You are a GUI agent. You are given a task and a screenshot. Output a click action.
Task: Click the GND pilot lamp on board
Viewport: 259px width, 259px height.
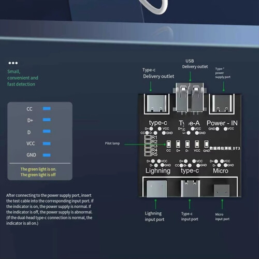click(x=206, y=144)
